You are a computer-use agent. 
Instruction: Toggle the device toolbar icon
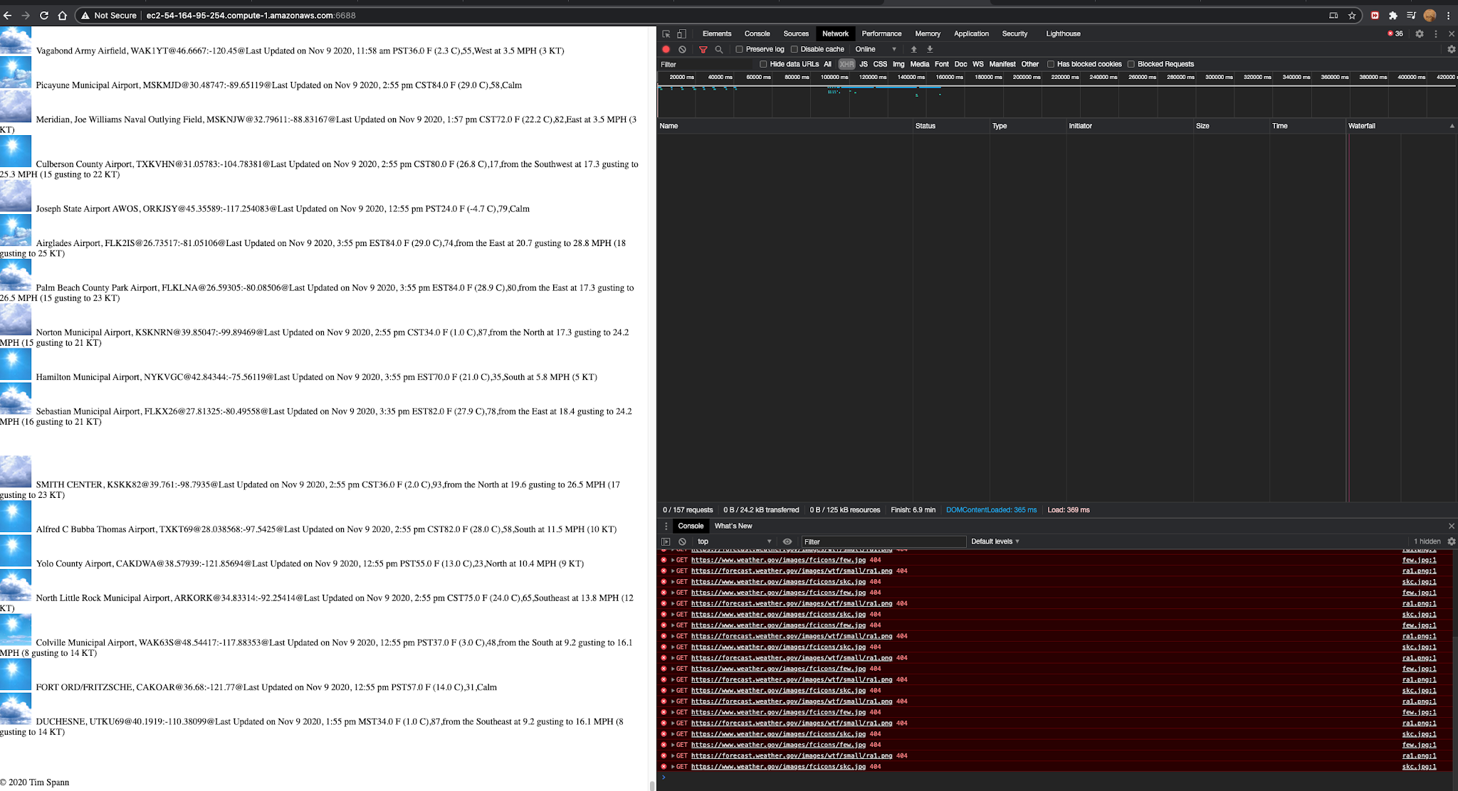(681, 33)
